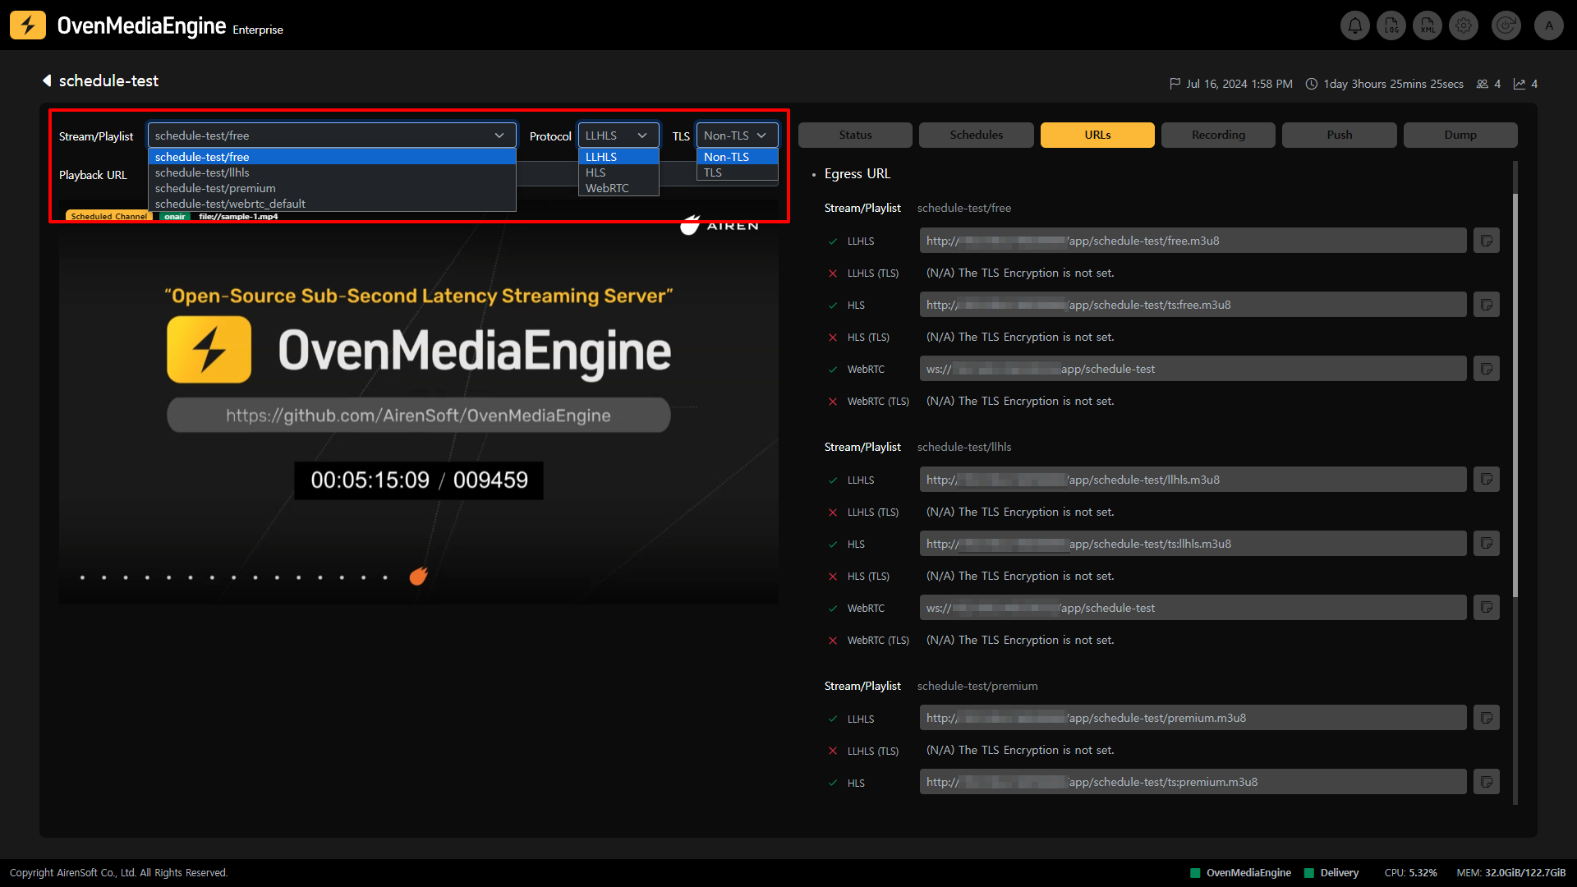Open the user account avatar 'A'

tap(1549, 25)
